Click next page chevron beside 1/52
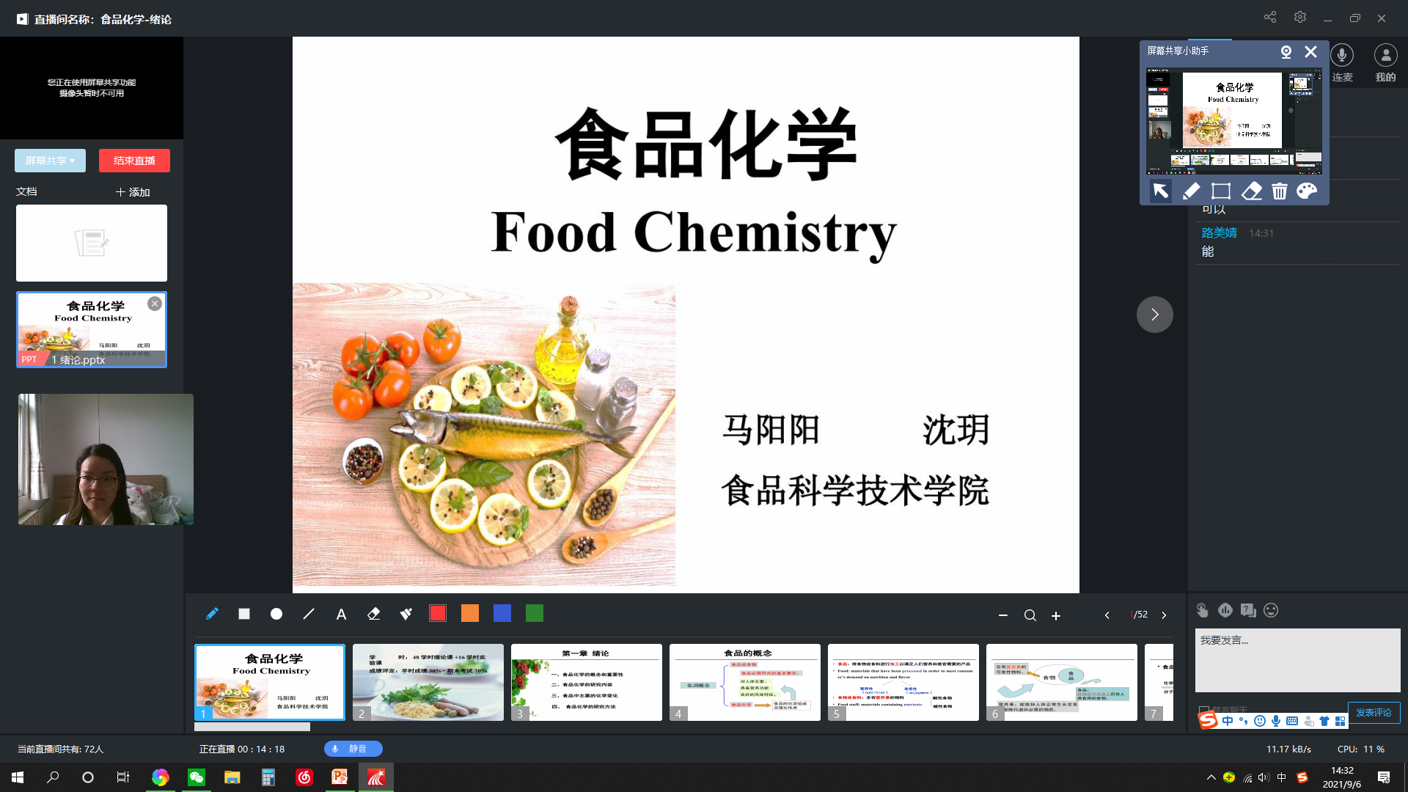The image size is (1408, 792). click(x=1164, y=615)
